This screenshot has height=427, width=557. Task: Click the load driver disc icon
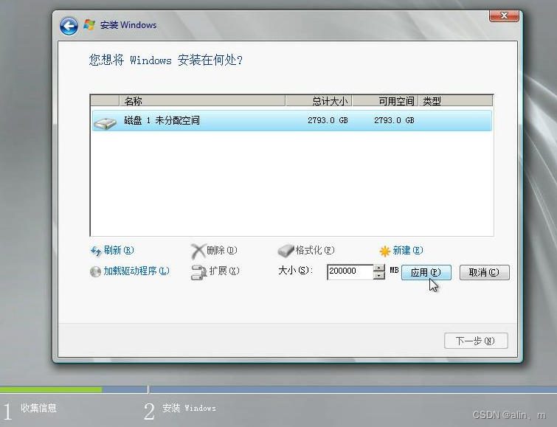coord(95,271)
